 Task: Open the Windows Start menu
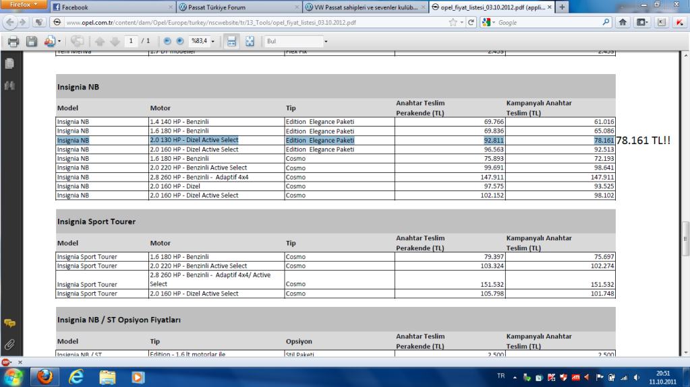pos(13,378)
